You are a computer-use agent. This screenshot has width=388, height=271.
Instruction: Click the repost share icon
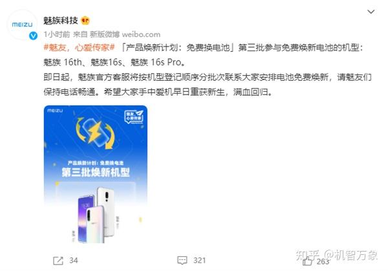(x=58, y=261)
